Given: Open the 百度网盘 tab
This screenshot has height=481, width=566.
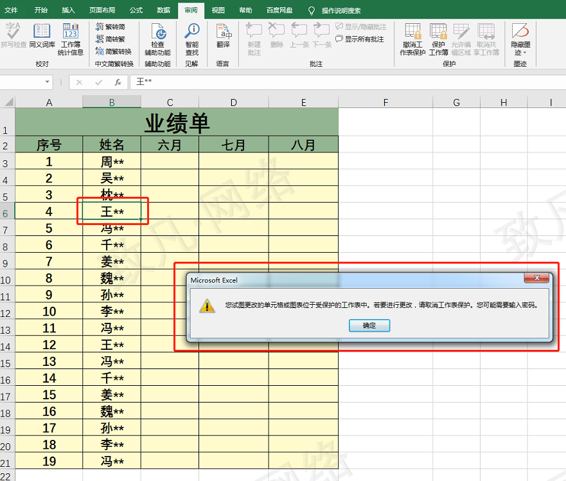Looking at the screenshot, I should tap(279, 10).
